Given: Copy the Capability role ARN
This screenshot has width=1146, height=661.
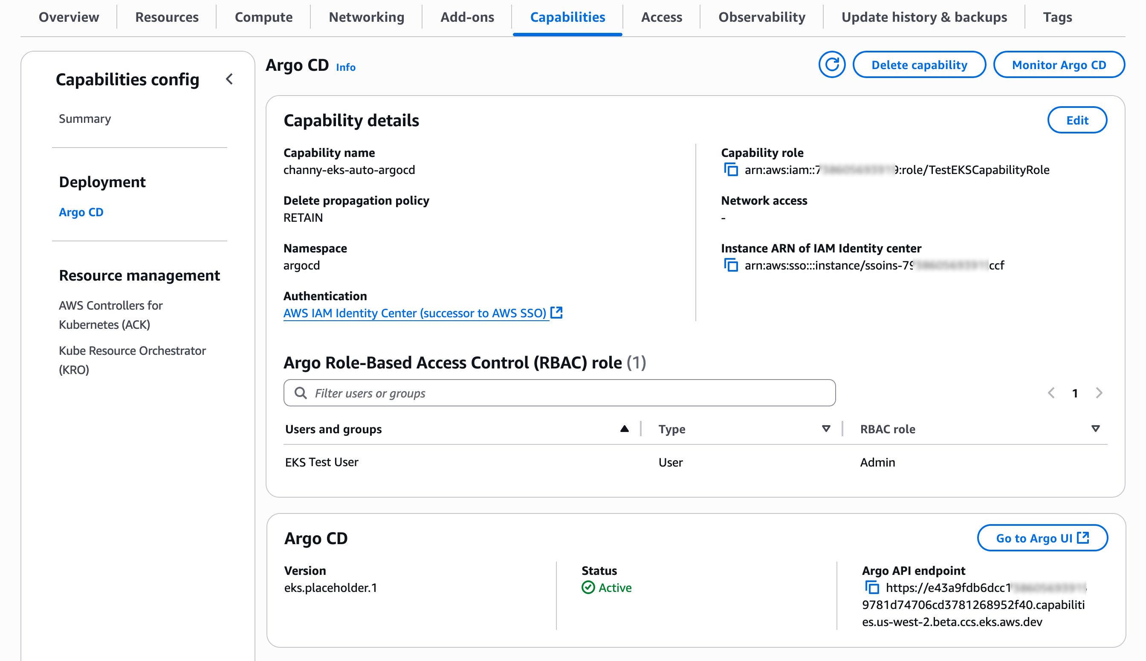Looking at the screenshot, I should (x=730, y=170).
